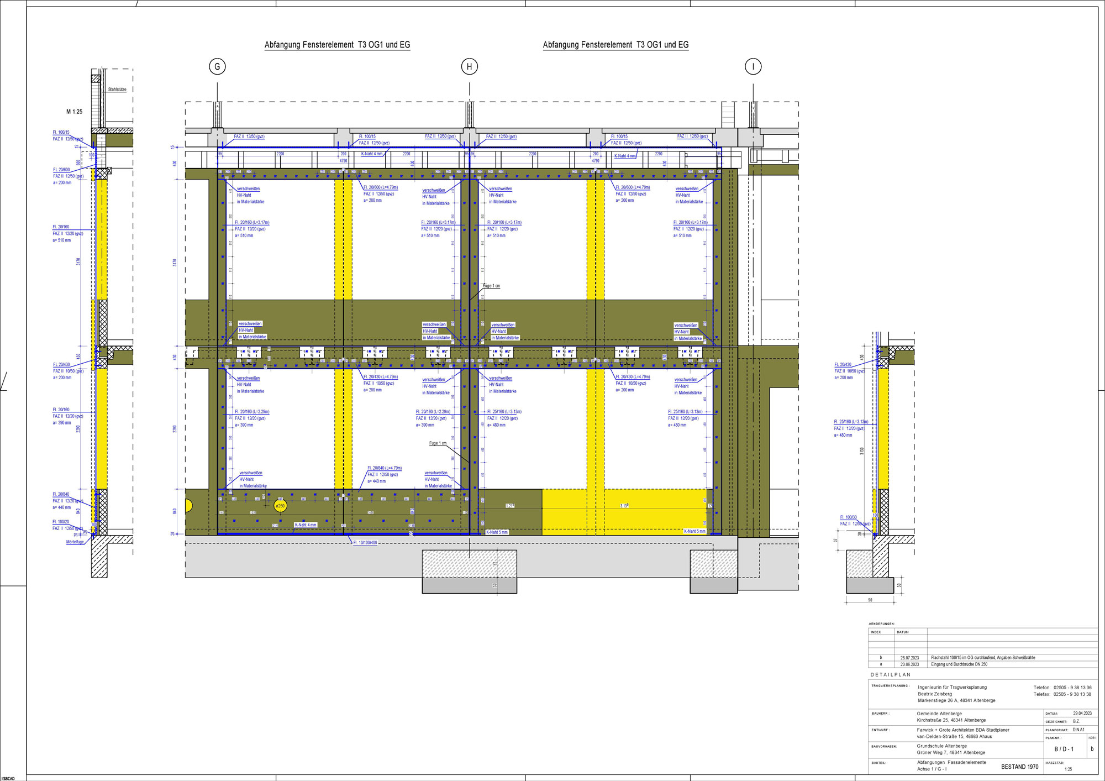Click the Fl. 10/100/400 annotation
The image size is (1105, 781).
click(x=365, y=543)
